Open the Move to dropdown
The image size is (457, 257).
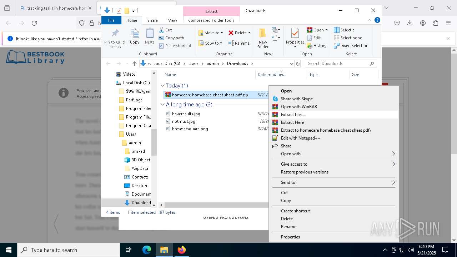tap(211, 33)
